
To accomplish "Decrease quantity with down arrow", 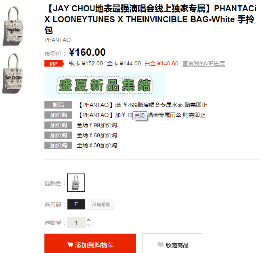I will (88, 225).
